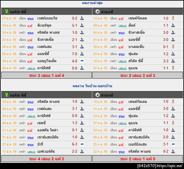
Task: Click league icon in เวสต์บรอมวิช row
Action: (x=82, y=18)
